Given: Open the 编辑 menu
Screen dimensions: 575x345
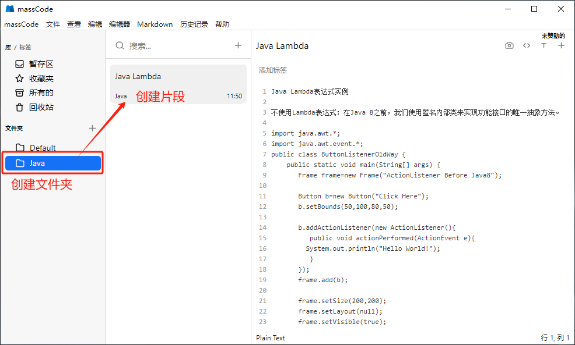Looking at the screenshot, I should click(95, 24).
